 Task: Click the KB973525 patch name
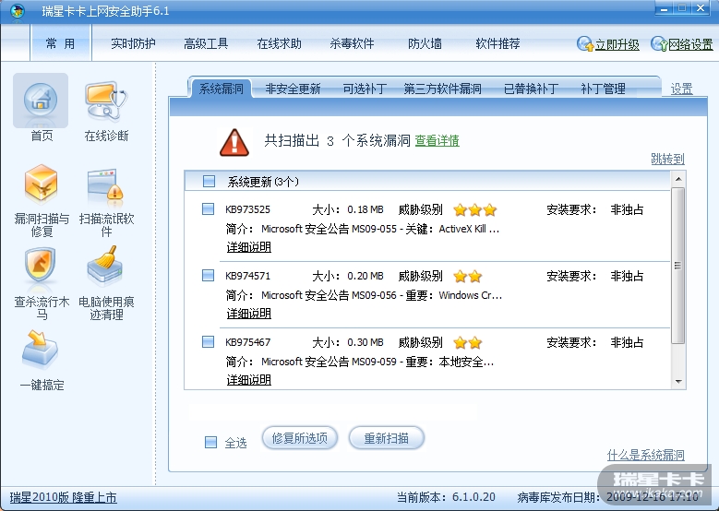tap(247, 209)
